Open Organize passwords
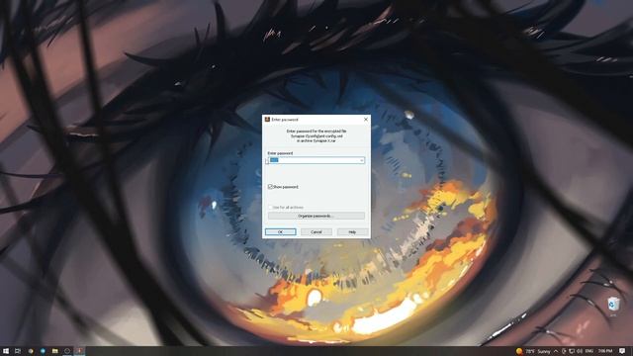633x356 pixels. tap(316, 216)
